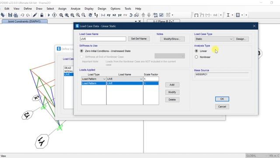Click the Run Analysis play icon

point(49,15)
